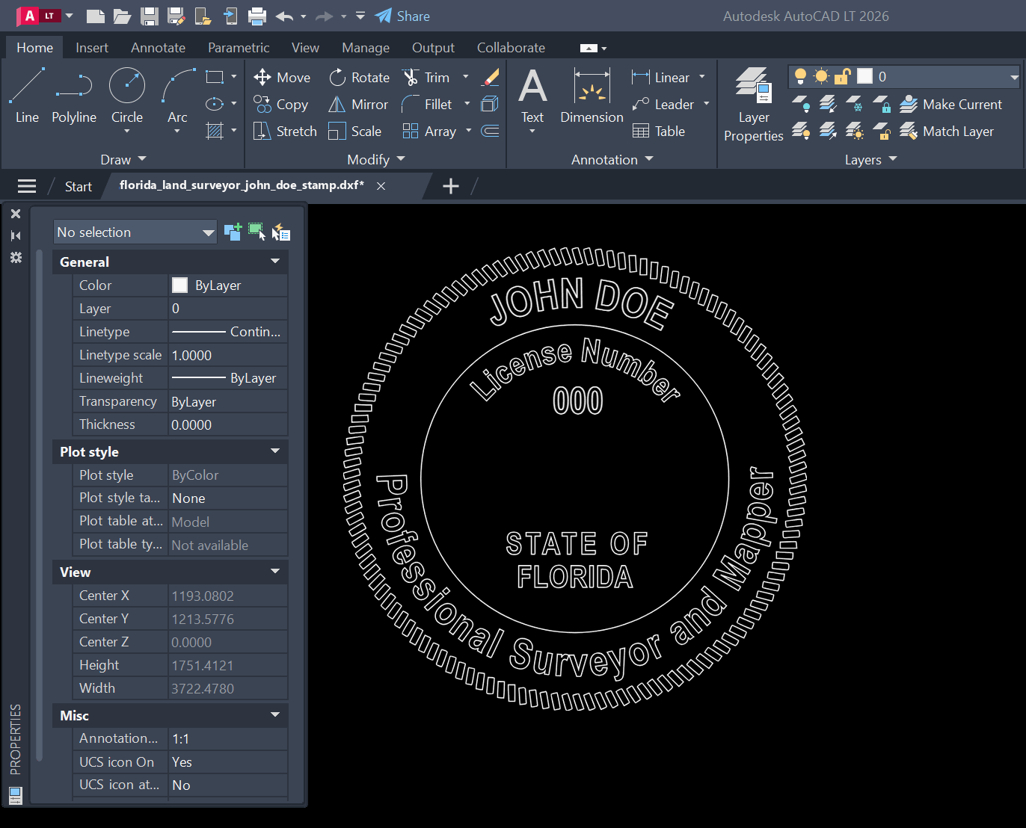Collapse the Plot style section

coord(275,451)
